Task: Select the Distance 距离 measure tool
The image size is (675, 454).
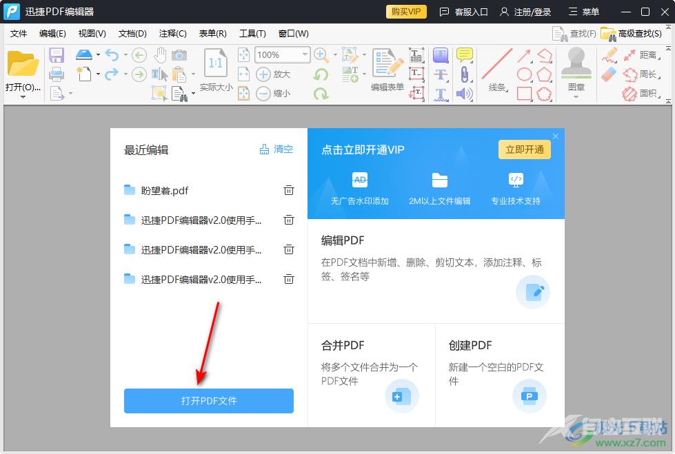Action: 642,55
